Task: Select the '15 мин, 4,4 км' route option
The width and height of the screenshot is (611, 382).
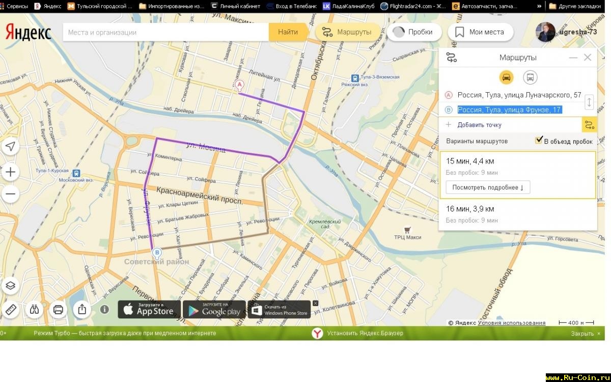Action: click(x=518, y=175)
